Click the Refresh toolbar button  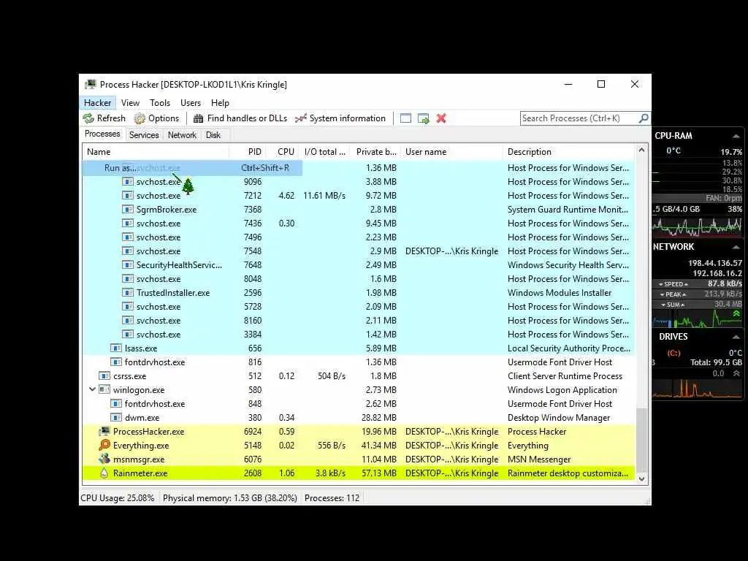click(x=104, y=118)
